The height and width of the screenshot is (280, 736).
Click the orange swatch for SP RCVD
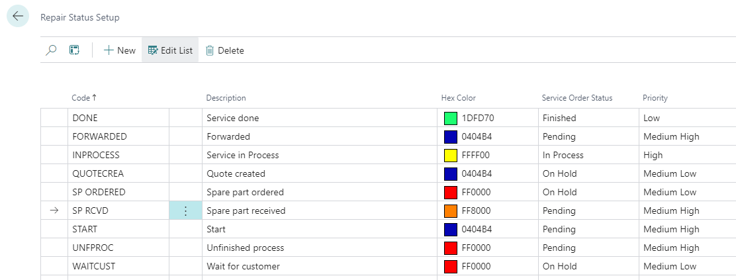(x=451, y=211)
